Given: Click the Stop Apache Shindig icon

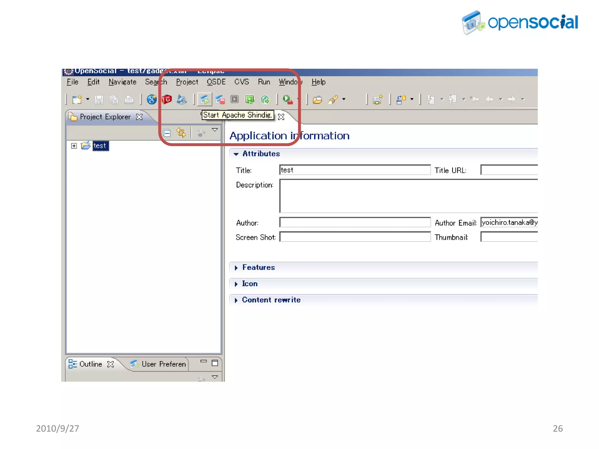Looking at the screenshot, I should click(220, 100).
